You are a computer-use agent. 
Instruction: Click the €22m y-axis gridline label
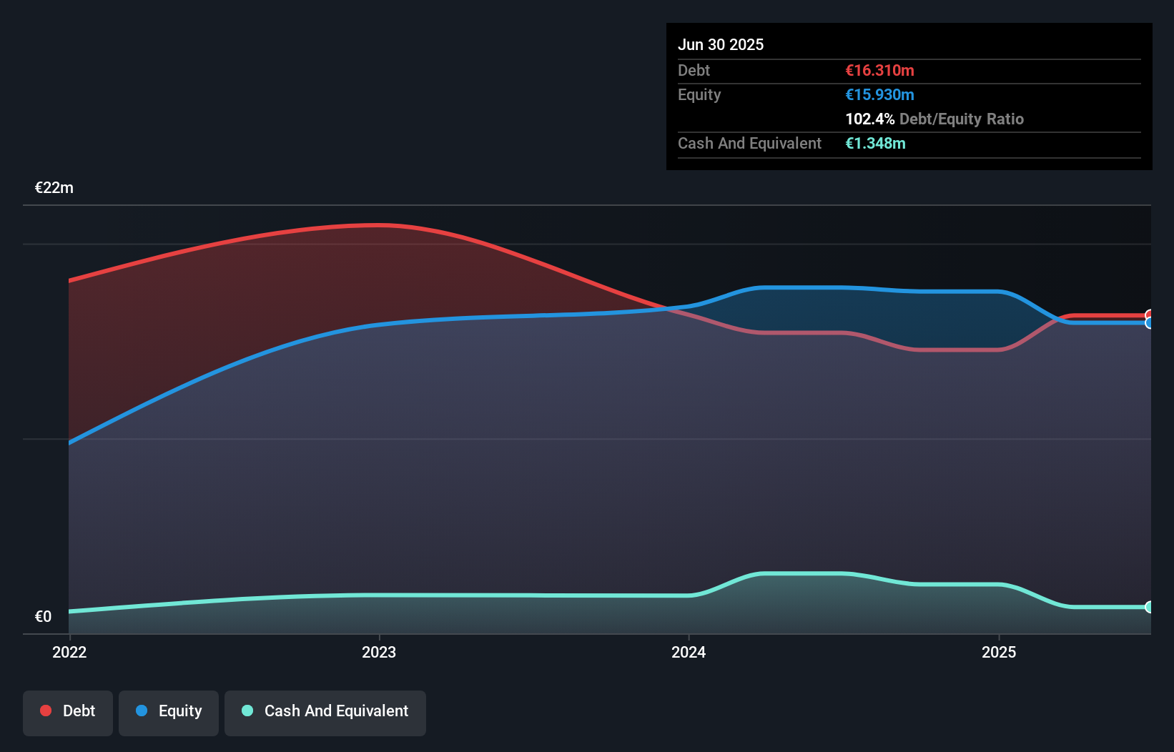[54, 187]
